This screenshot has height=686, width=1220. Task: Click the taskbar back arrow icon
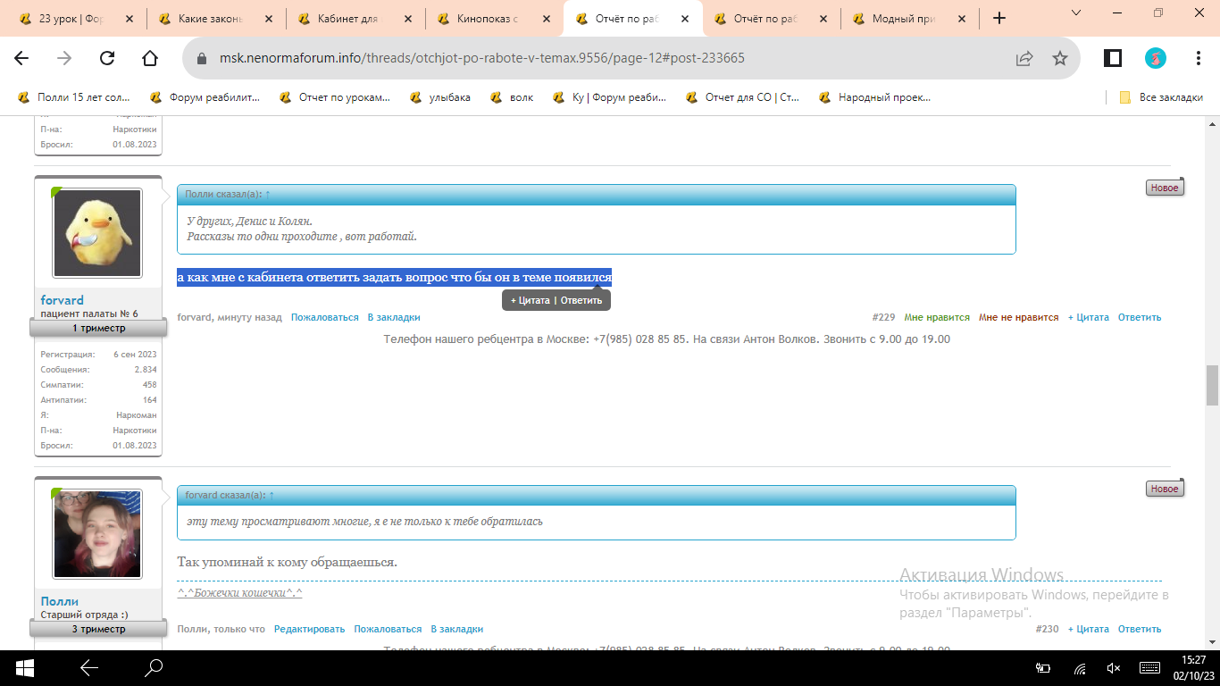click(89, 667)
